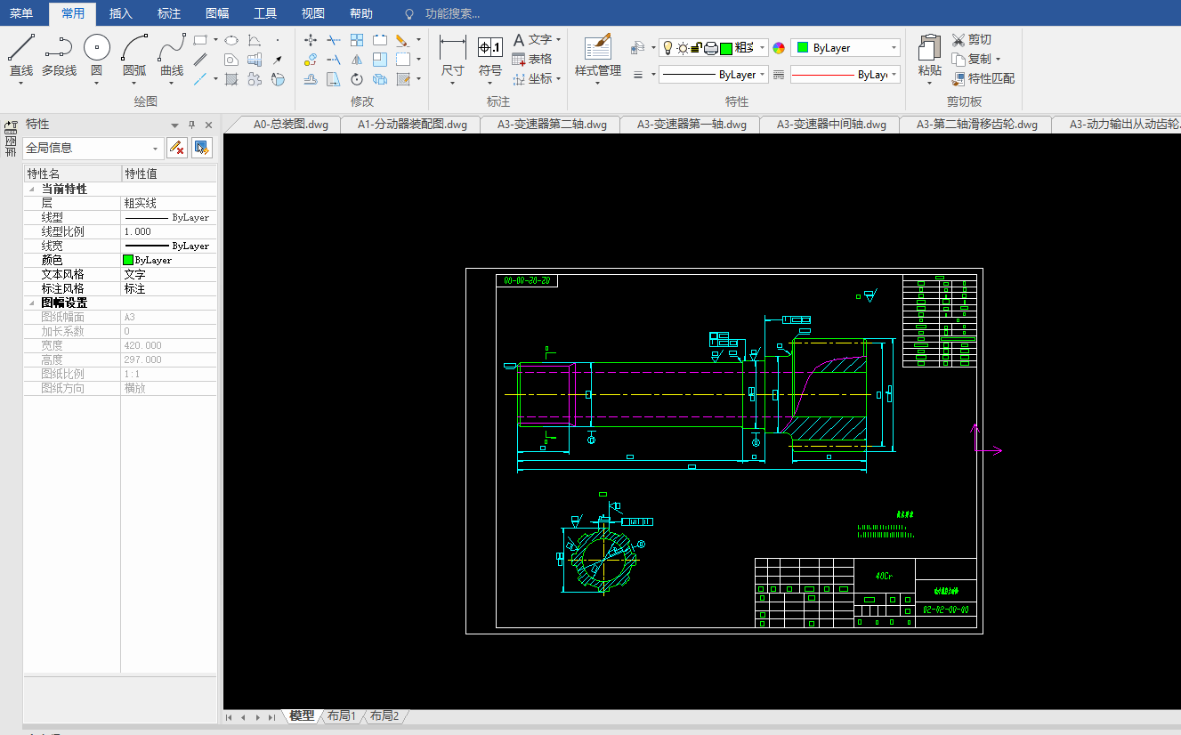This screenshot has width=1181, height=735.
Task: Select the 多段线 (Polyline) tool
Action: pos(59,55)
